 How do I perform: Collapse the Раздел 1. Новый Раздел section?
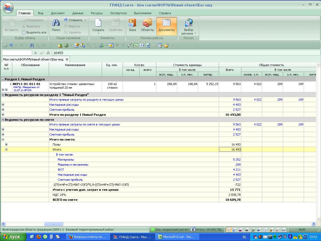click(x=3, y=79)
